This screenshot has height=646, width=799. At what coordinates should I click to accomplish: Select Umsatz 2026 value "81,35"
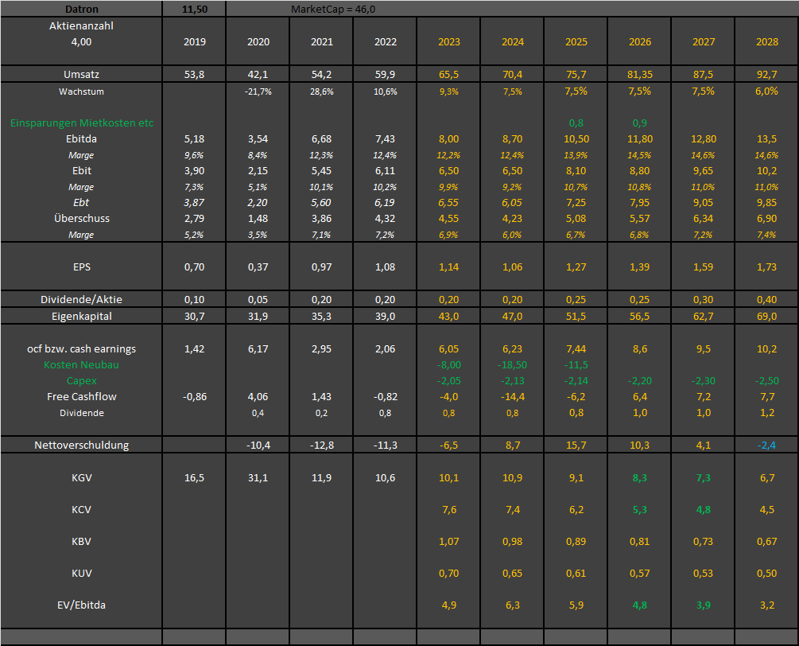639,75
